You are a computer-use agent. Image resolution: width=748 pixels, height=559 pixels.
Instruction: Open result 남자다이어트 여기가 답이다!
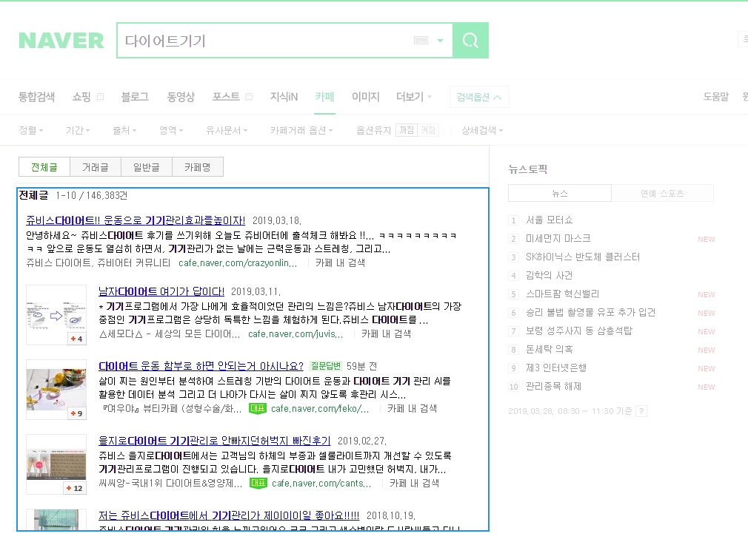(x=161, y=291)
